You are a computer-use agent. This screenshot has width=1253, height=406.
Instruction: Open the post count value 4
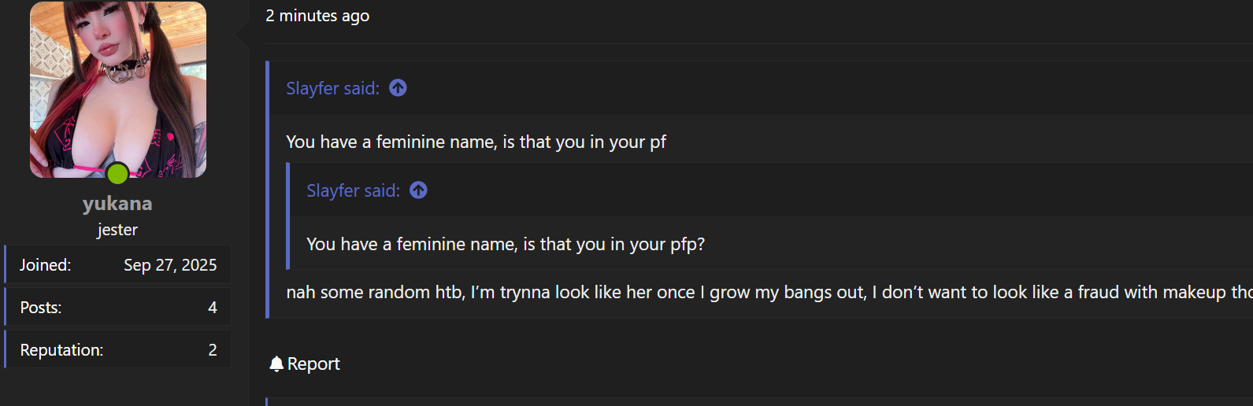tap(212, 308)
